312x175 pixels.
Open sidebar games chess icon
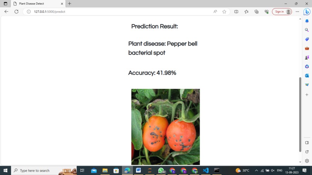(x=307, y=58)
